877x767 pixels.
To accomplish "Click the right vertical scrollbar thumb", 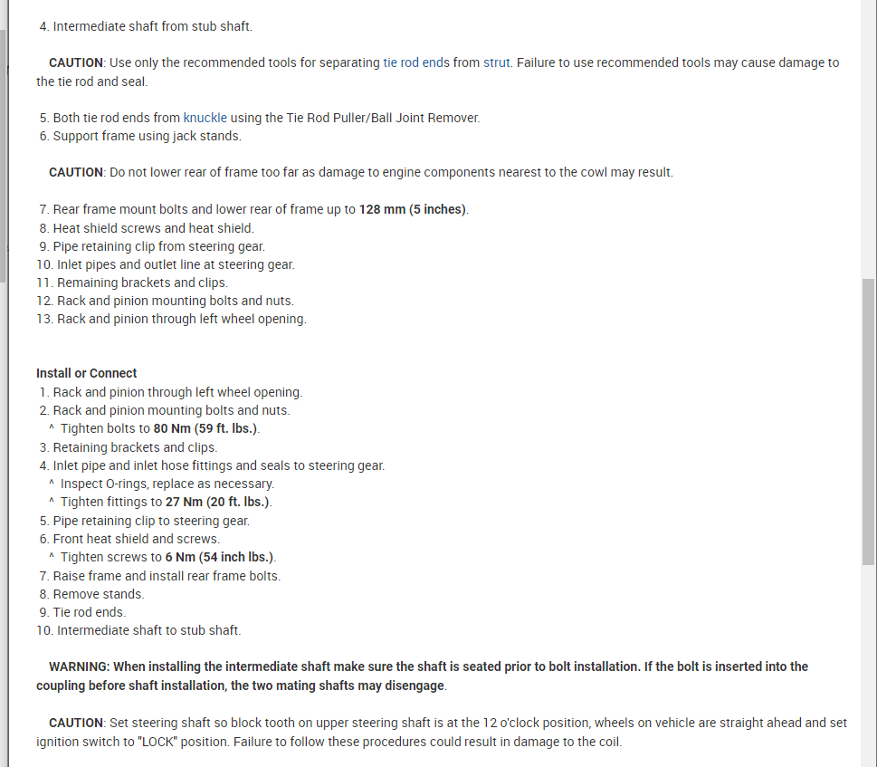I will (x=868, y=421).
